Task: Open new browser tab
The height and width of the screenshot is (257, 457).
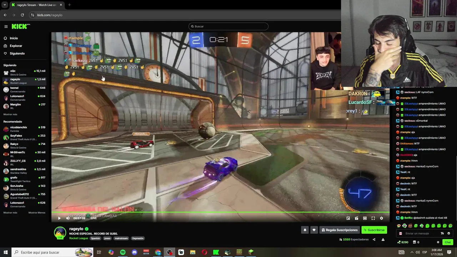Action: click(x=69, y=5)
